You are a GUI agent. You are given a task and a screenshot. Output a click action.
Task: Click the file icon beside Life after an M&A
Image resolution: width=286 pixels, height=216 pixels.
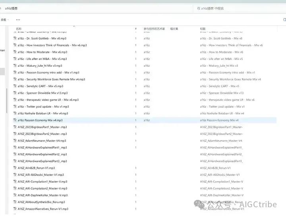coord(15,59)
